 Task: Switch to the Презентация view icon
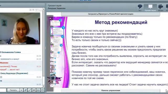150,8
